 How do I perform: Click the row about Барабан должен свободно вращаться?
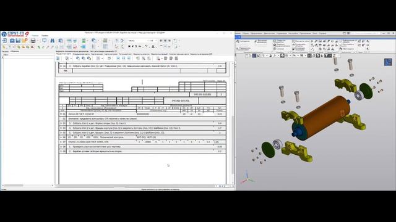pos(142,151)
